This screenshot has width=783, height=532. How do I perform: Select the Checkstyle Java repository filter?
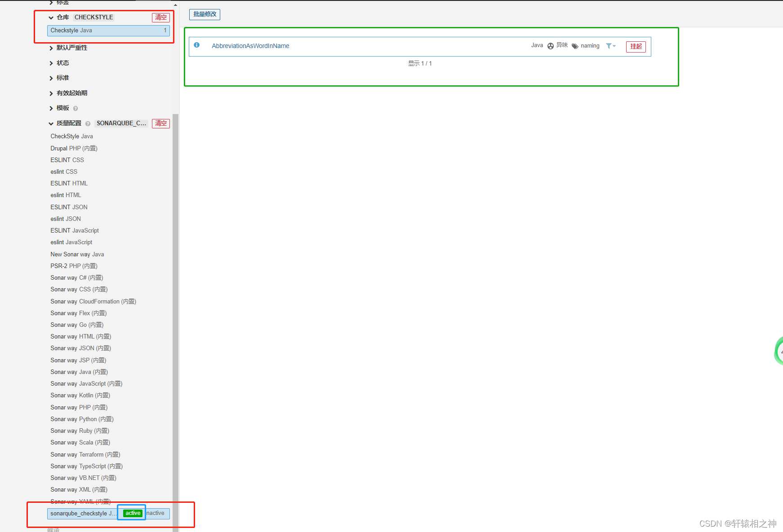point(108,31)
